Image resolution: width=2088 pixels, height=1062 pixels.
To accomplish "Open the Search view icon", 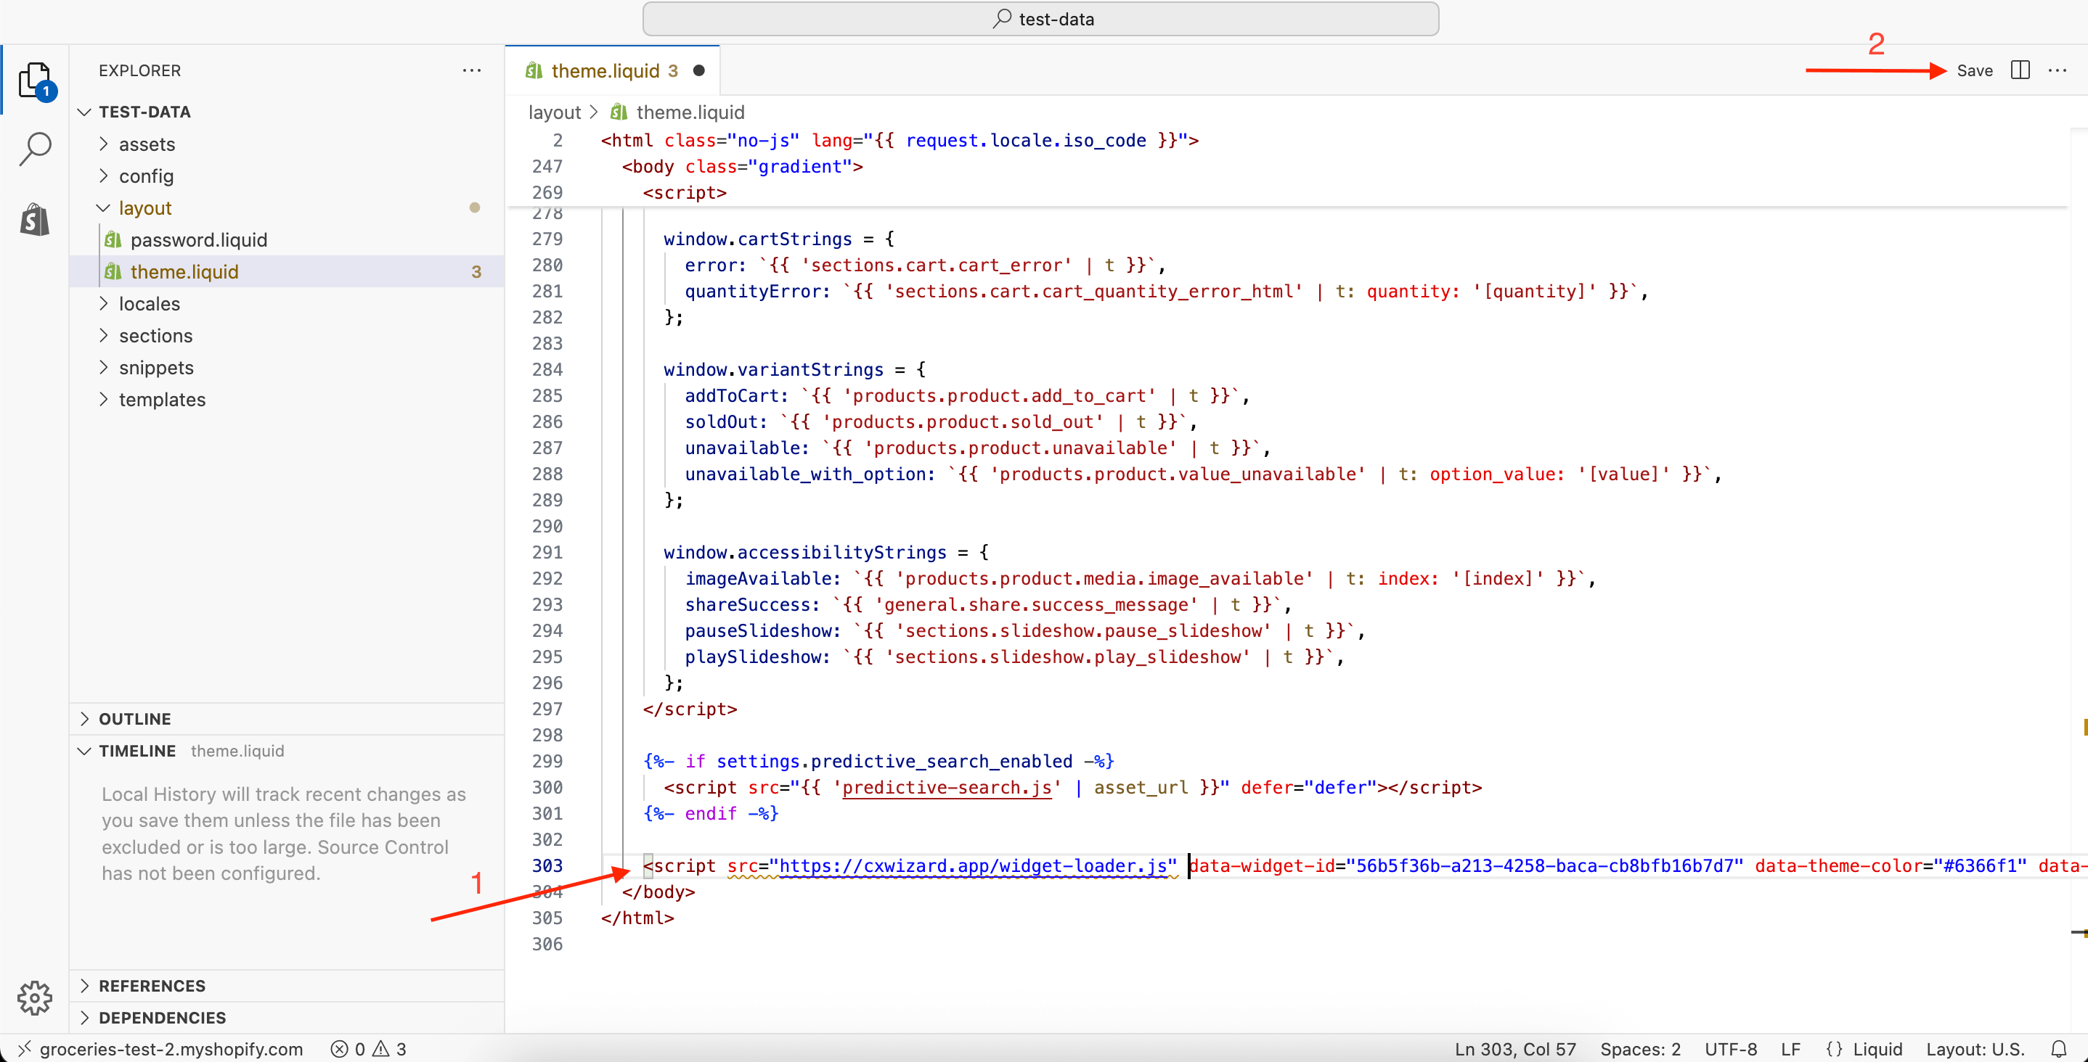I will pos(35,149).
